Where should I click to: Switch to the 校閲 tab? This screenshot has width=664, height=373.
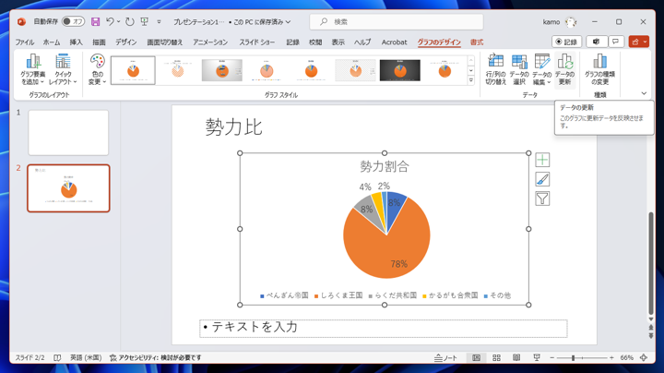click(x=315, y=42)
